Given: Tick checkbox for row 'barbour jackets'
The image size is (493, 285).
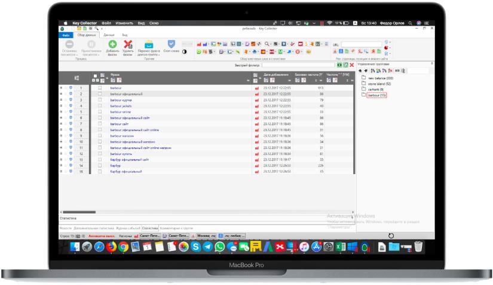Looking at the screenshot, I should click(100, 106).
